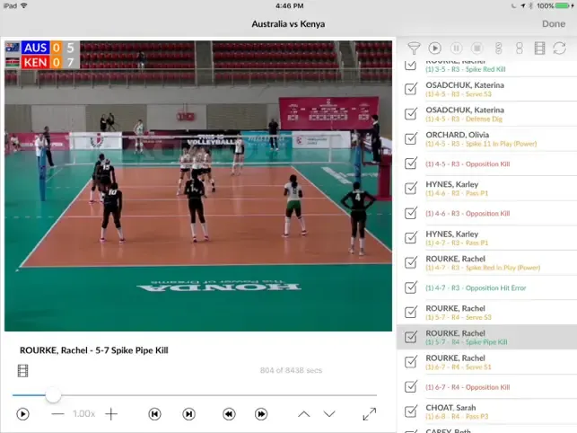Tap Done to close the video view
577x433 pixels.
[554, 24]
